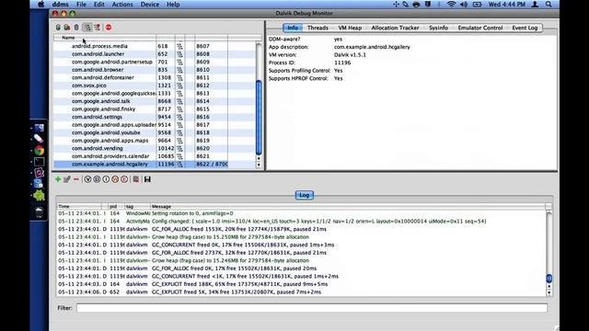Image resolution: width=589 pixels, height=331 pixels.
Task: Click the Clear Log icon
Action: pyautogui.click(x=136, y=179)
